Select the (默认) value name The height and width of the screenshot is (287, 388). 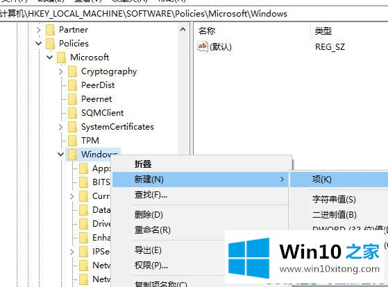tap(221, 46)
